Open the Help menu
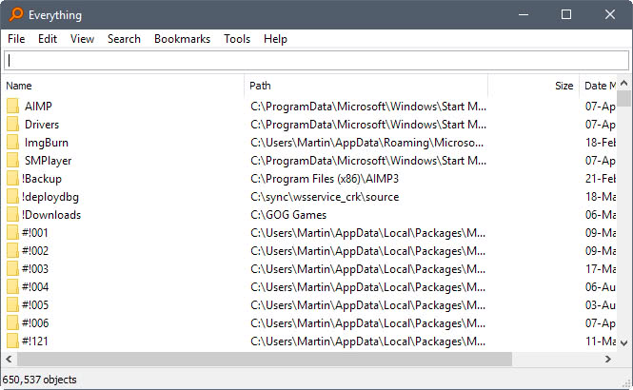 (275, 39)
